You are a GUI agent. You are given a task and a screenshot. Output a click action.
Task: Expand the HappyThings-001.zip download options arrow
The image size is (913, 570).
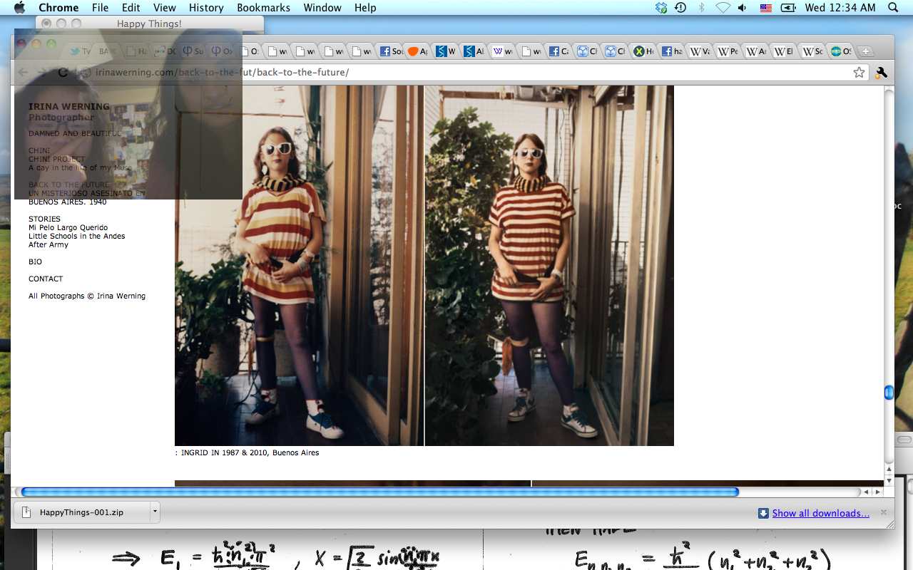click(154, 512)
